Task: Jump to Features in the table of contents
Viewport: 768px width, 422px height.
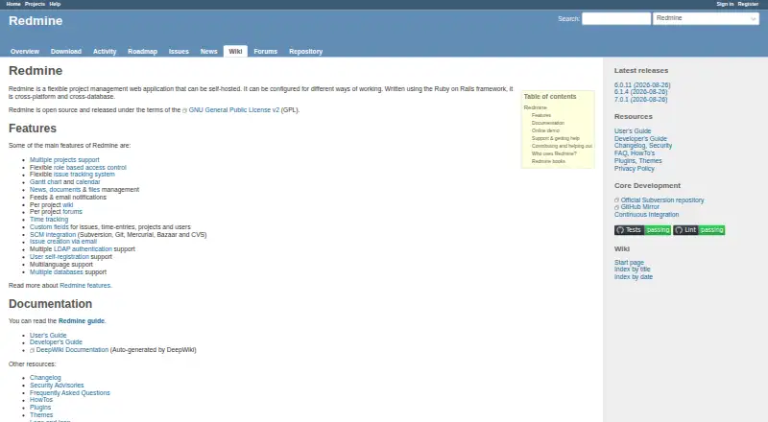Action: coord(541,115)
